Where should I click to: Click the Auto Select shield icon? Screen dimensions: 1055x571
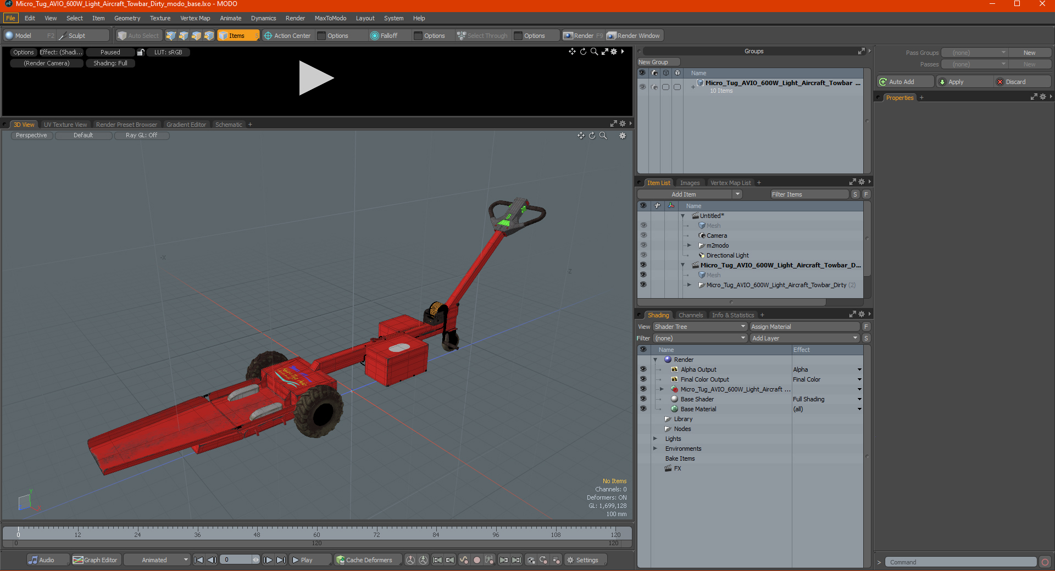tap(122, 36)
